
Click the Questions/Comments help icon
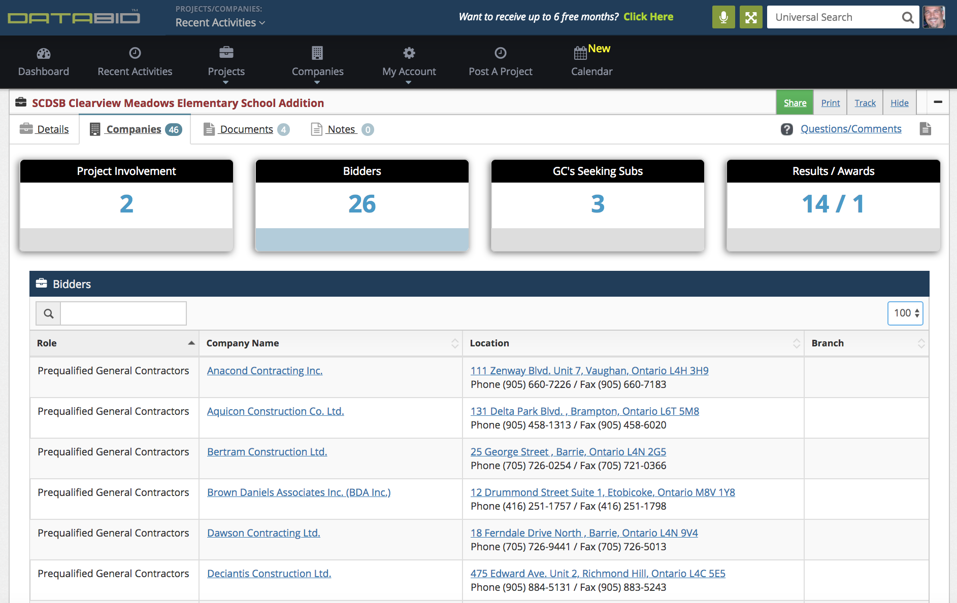[786, 129]
